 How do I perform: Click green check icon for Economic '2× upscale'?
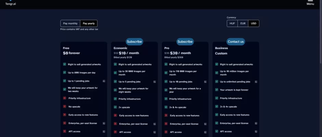(115, 107)
